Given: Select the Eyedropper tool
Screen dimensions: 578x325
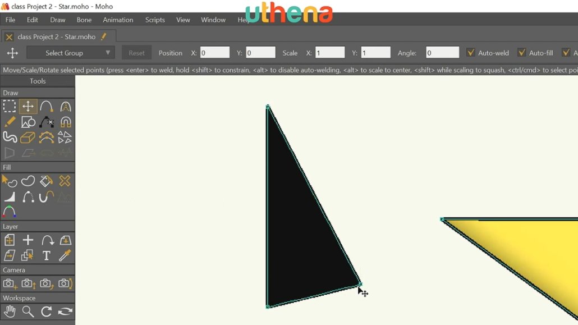Looking at the screenshot, I should pyautogui.click(x=65, y=255).
